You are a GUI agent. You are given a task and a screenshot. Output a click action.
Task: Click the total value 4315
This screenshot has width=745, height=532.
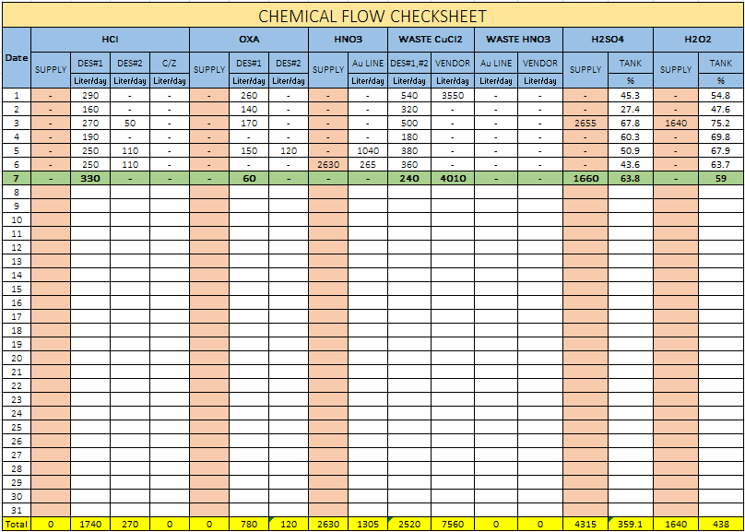click(585, 525)
